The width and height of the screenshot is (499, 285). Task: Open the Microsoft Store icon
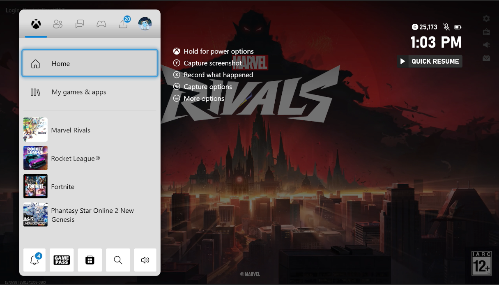point(90,260)
